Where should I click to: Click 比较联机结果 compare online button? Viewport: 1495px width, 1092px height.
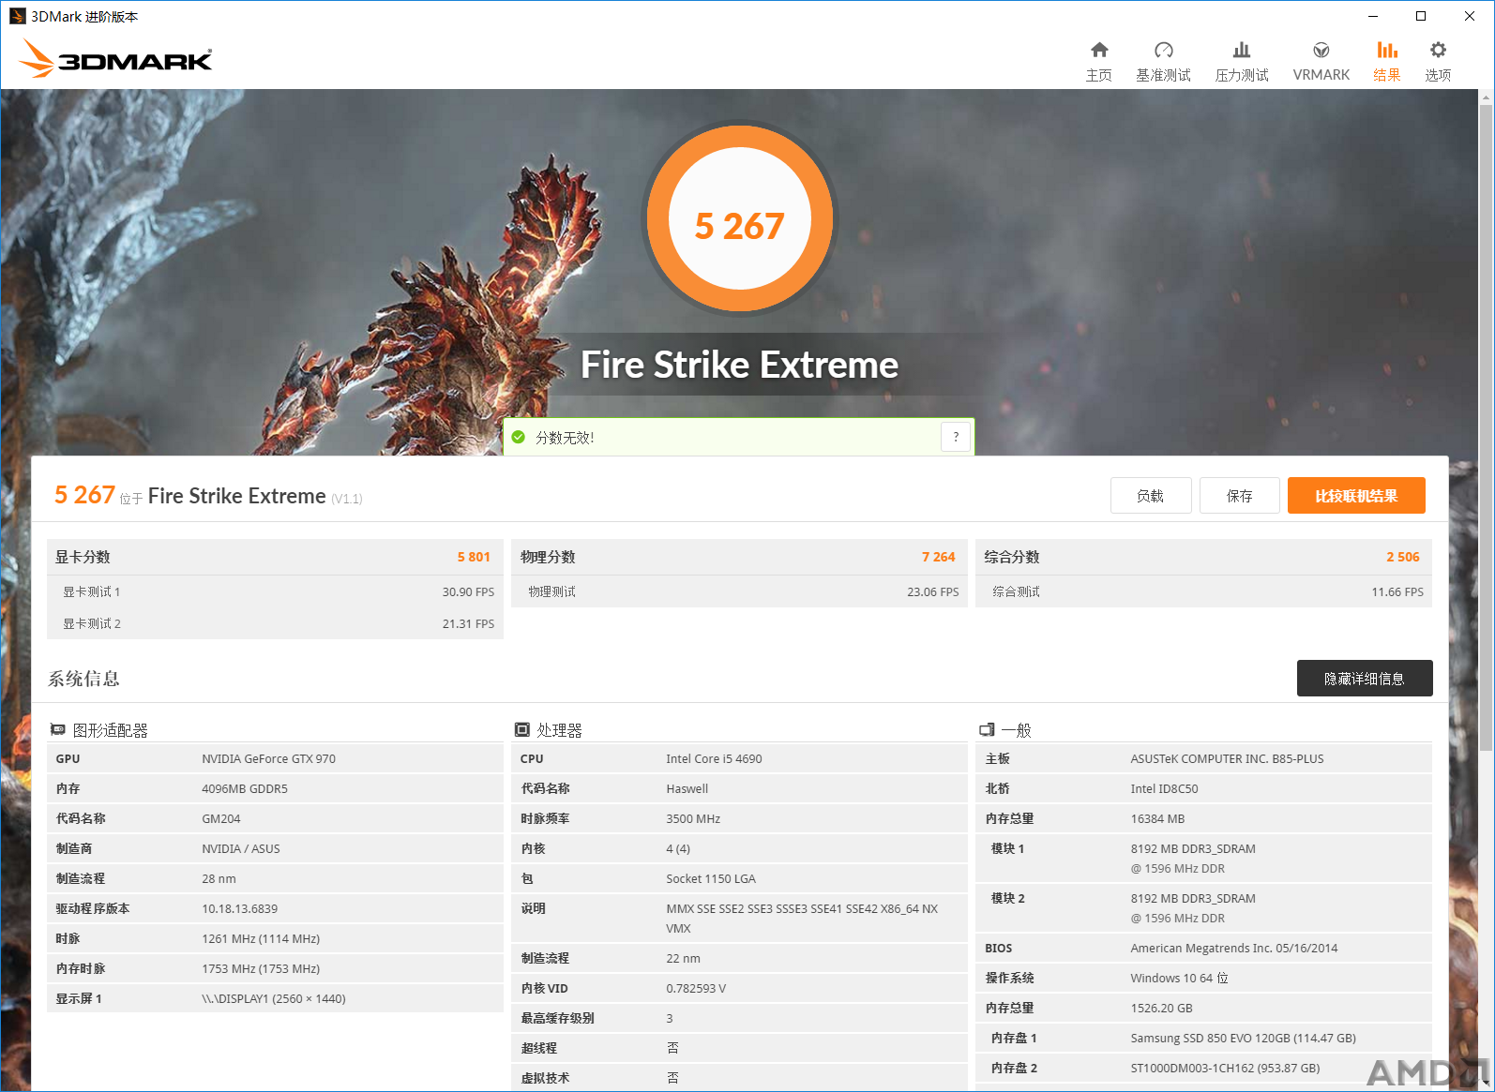[x=1356, y=496]
